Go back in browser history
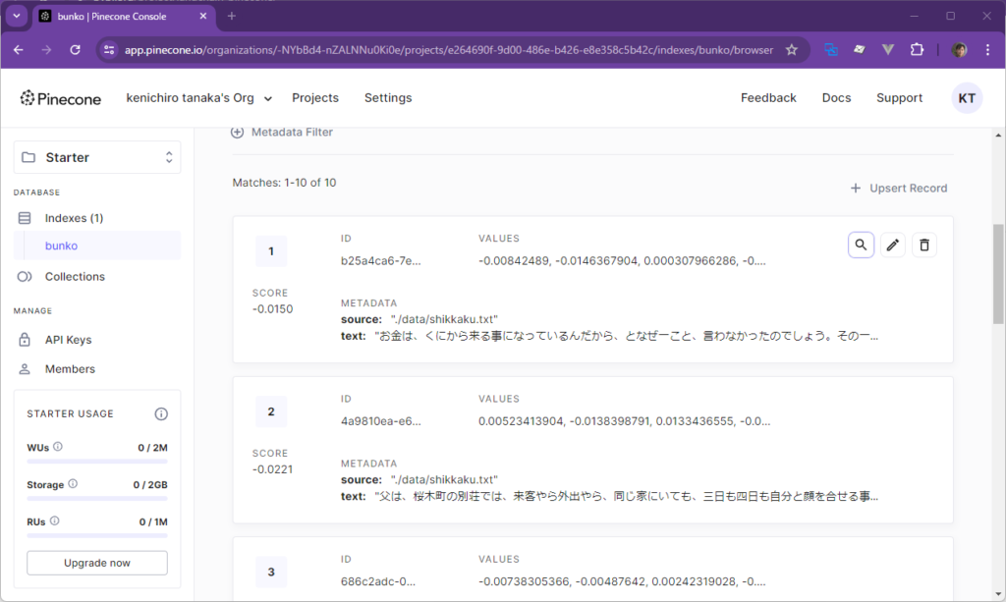 (x=18, y=50)
